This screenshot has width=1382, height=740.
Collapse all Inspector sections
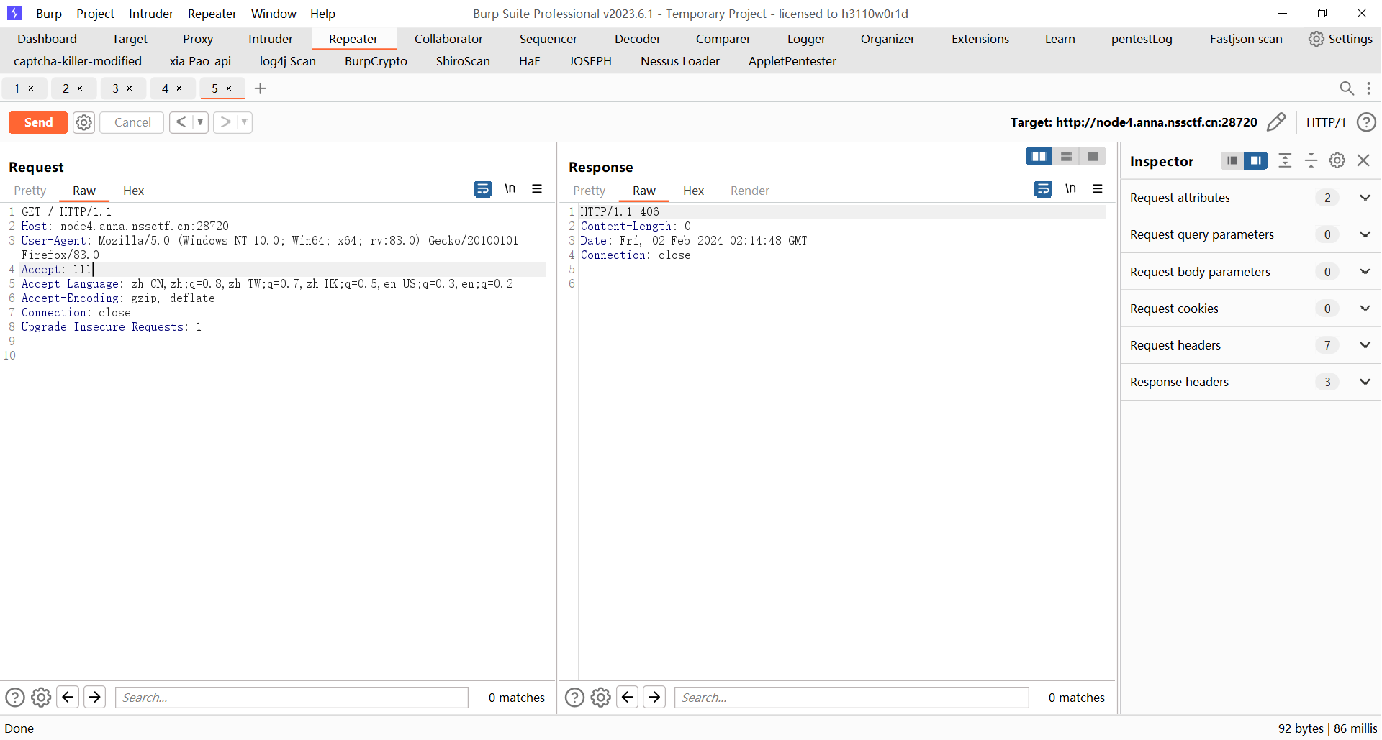pos(1311,160)
